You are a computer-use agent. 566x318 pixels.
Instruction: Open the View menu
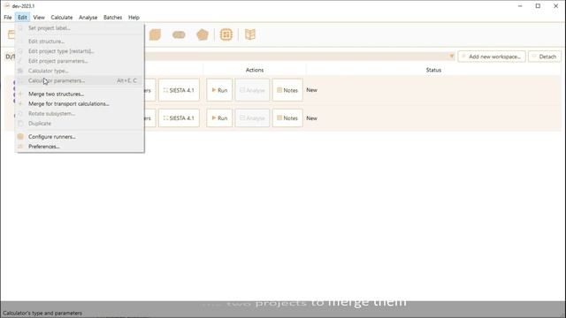(39, 18)
